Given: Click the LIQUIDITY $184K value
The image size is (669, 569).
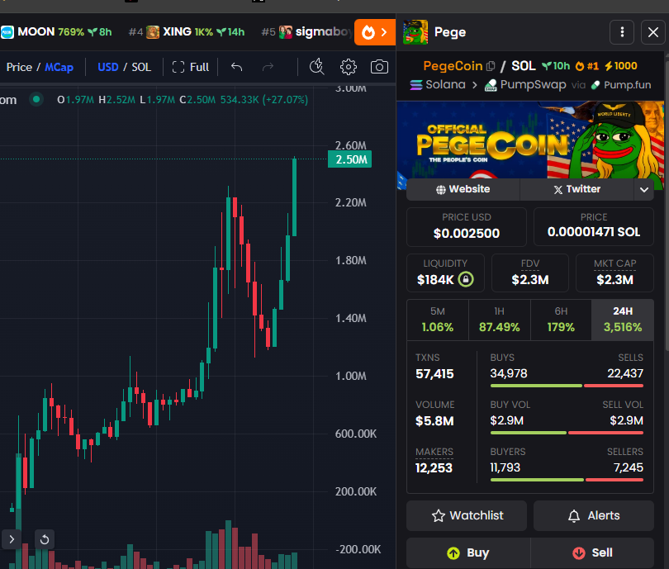Looking at the screenshot, I should click(x=435, y=280).
